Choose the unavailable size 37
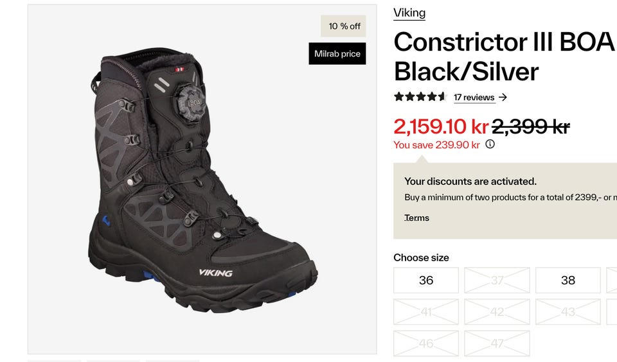Viewport: 617px width, 362px height. pyautogui.click(x=497, y=280)
